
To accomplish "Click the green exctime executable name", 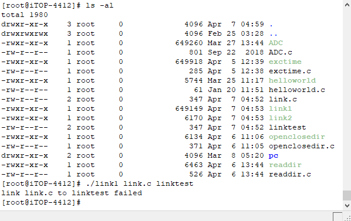I will (285, 62).
